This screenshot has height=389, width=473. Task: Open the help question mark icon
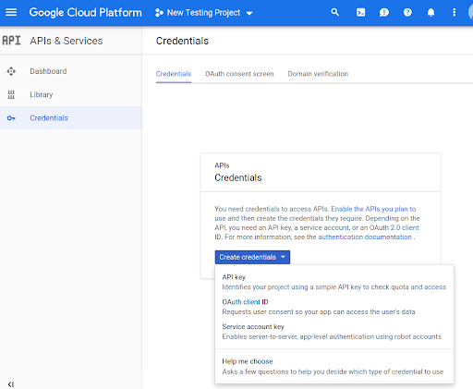tap(407, 12)
